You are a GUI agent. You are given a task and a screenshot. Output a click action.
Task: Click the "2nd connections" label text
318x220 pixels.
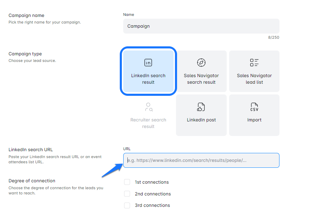click(x=153, y=194)
